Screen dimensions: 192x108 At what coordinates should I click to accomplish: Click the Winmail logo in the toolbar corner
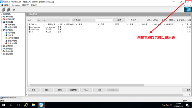(x=188, y=9)
